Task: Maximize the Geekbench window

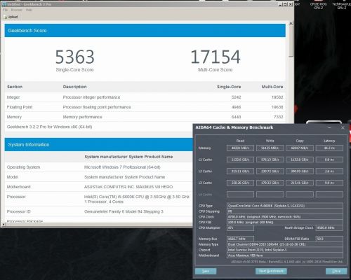Action: tap(285, 4)
